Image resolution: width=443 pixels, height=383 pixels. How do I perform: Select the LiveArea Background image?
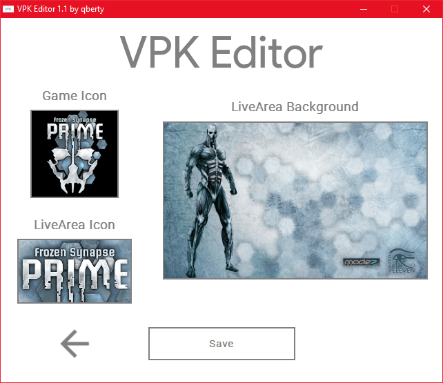click(x=295, y=201)
